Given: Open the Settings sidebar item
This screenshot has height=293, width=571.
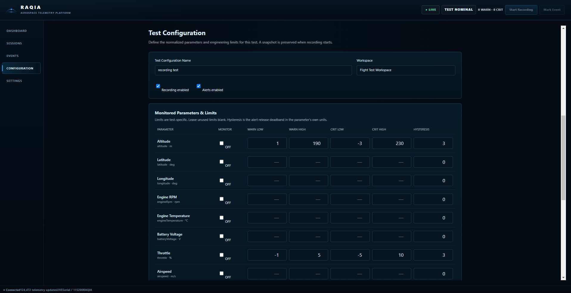Looking at the screenshot, I should click(x=14, y=81).
